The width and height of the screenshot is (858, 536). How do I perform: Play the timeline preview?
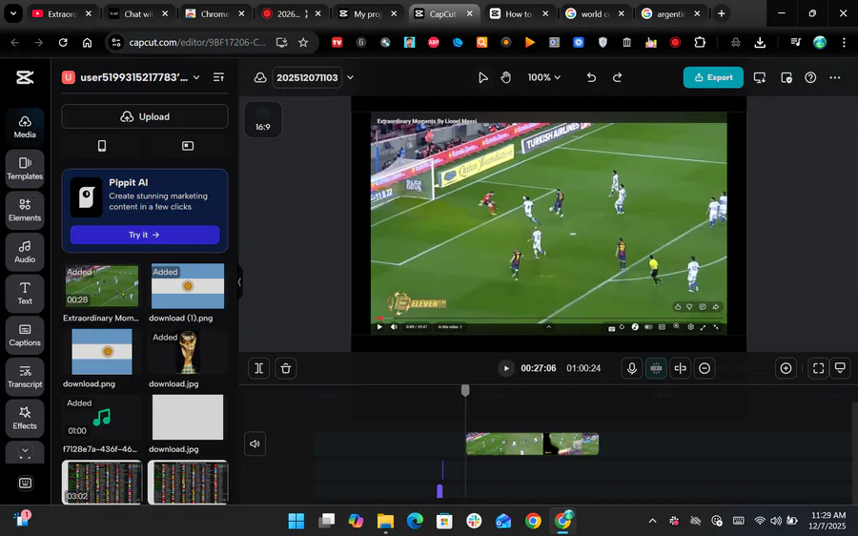pos(506,368)
